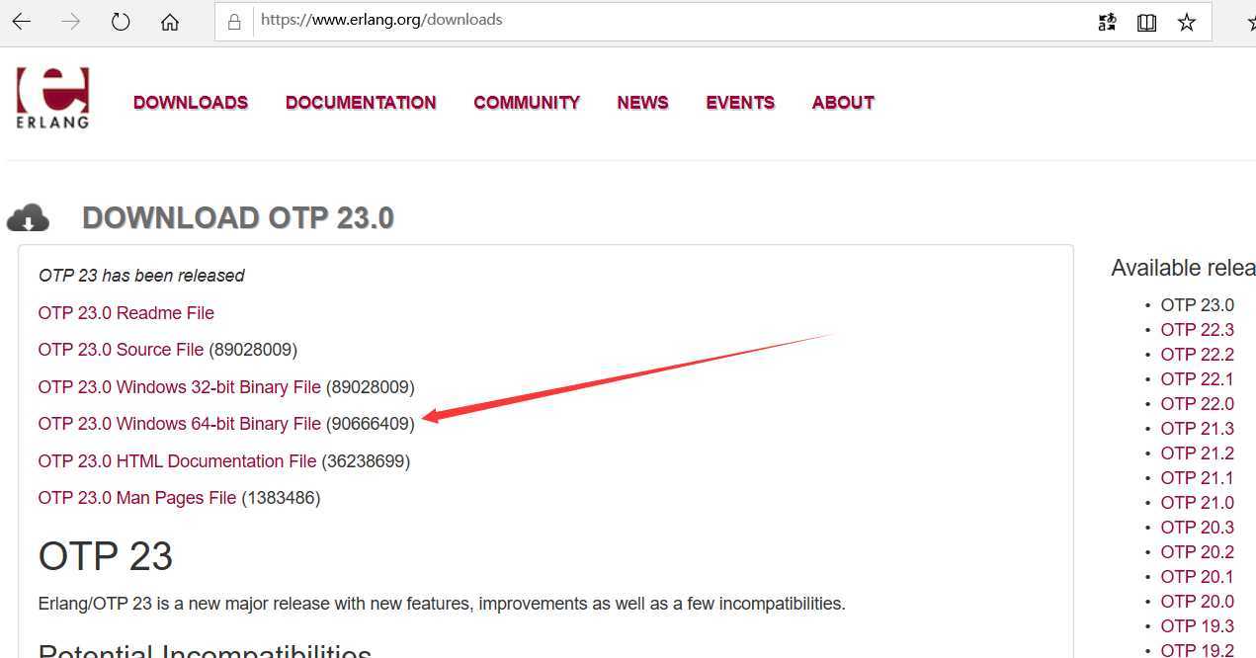Select OTP 21.0 release
The image size is (1256, 658).
1198,503
